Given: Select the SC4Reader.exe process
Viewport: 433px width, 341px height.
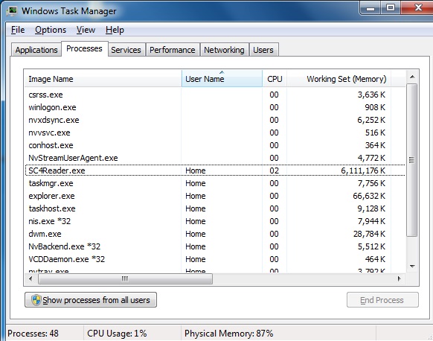Looking at the screenshot, I should click(215, 170).
